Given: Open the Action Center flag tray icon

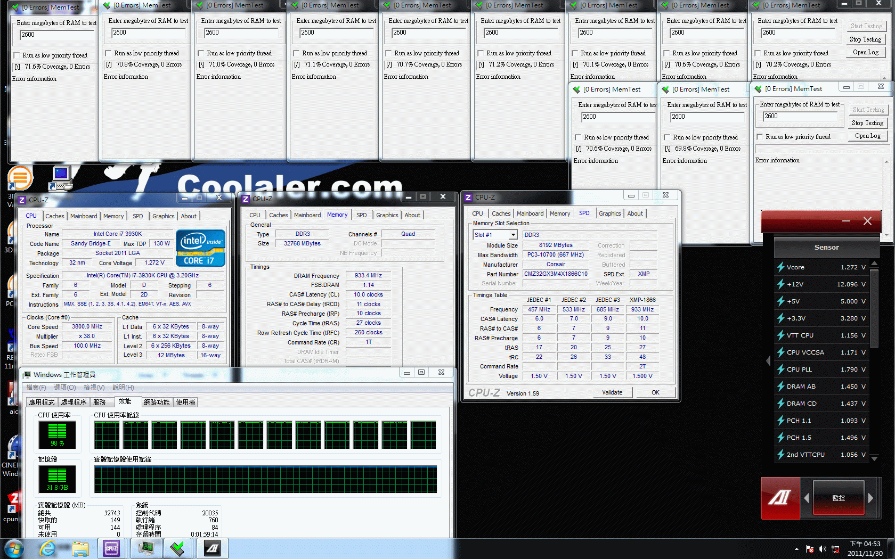Looking at the screenshot, I should coord(810,549).
